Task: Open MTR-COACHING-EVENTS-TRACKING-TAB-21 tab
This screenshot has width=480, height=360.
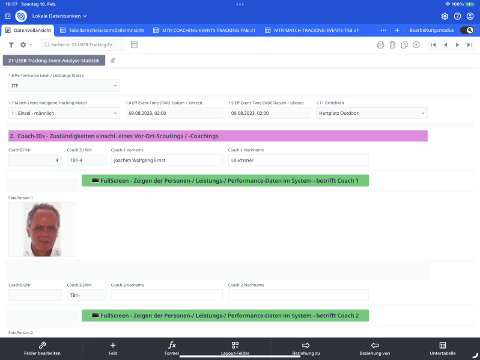Action: [204, 30]
